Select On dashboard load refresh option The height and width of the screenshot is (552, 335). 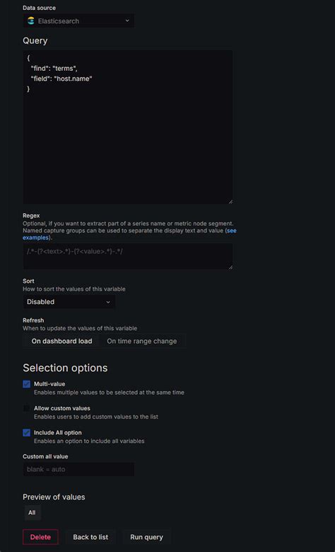point(61,341)
